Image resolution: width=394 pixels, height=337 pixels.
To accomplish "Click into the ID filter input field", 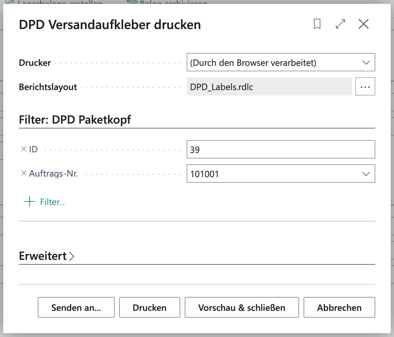I will click(x=281, y=149).
